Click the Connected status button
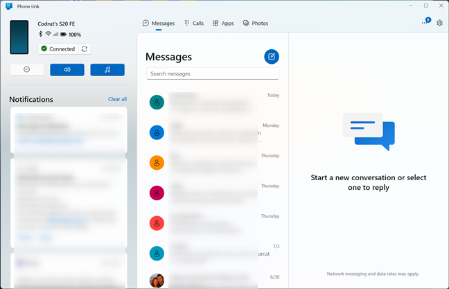The width and height of the screenshot is (449, 289). coord(58,49)
